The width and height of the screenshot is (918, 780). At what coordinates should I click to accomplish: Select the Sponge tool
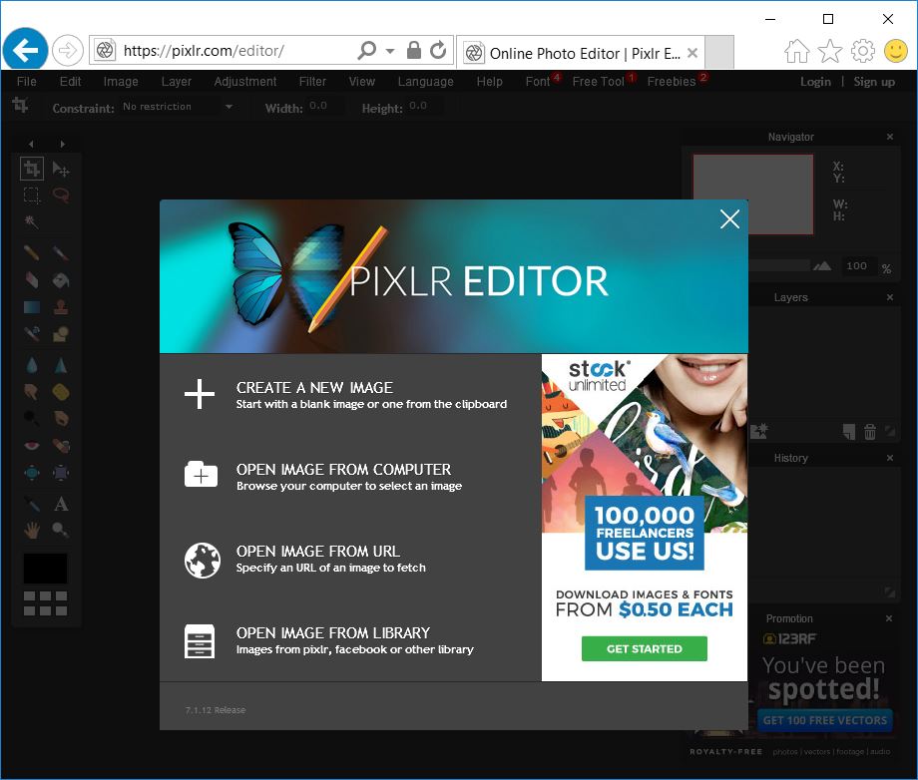[x=61, y=391]
